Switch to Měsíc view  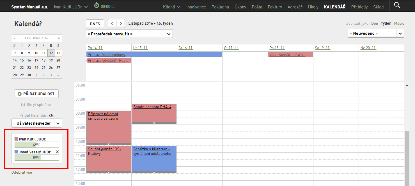click(399, 23)
